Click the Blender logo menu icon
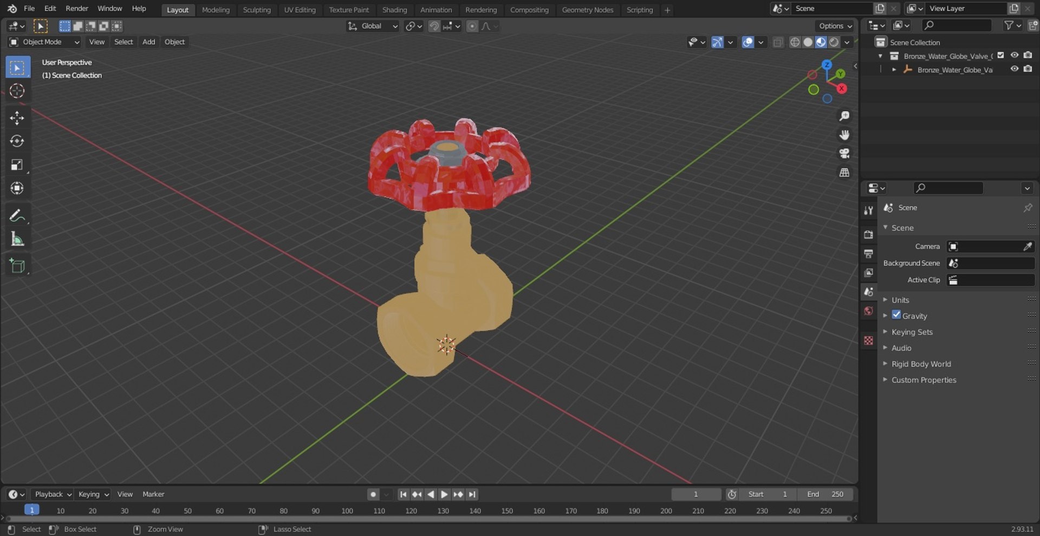Screen dimensions: 1040x536 (x=12, y=9)
